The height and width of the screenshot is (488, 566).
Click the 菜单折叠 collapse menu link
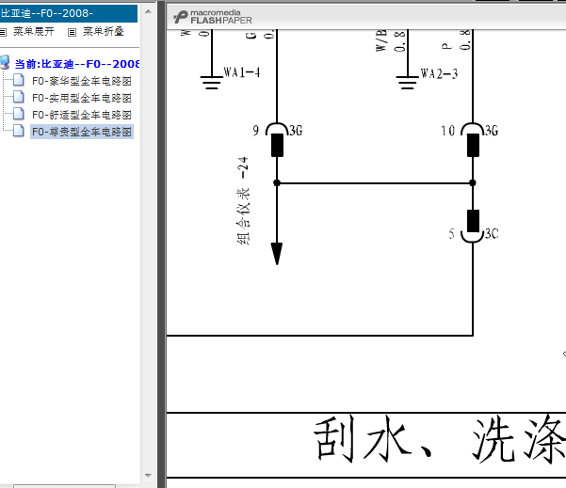pyautogui.click(x=104, y=32)
